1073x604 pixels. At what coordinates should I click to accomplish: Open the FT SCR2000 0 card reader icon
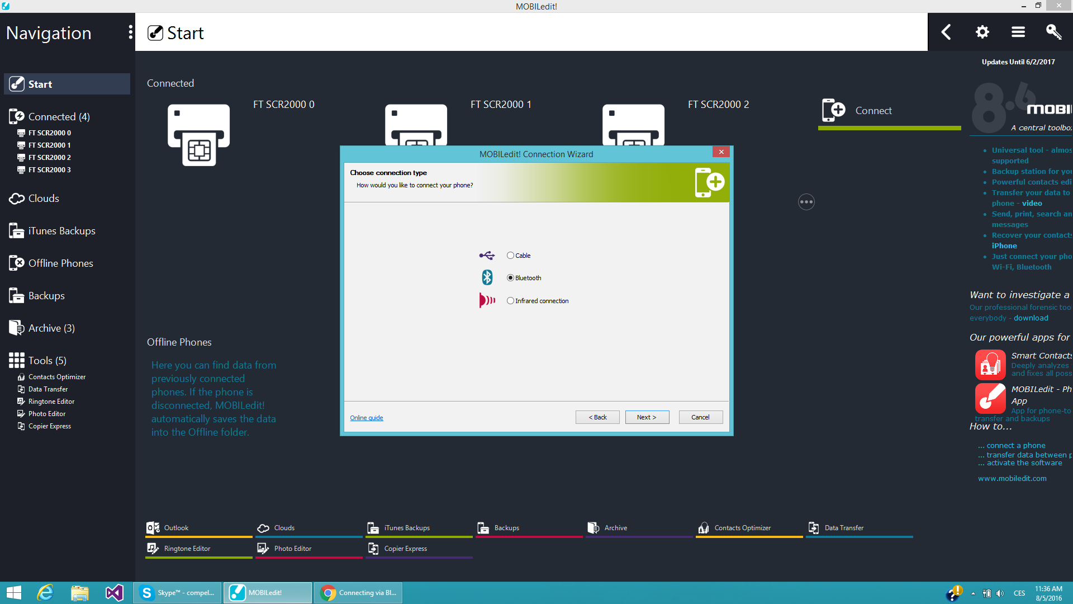[198, 135]
